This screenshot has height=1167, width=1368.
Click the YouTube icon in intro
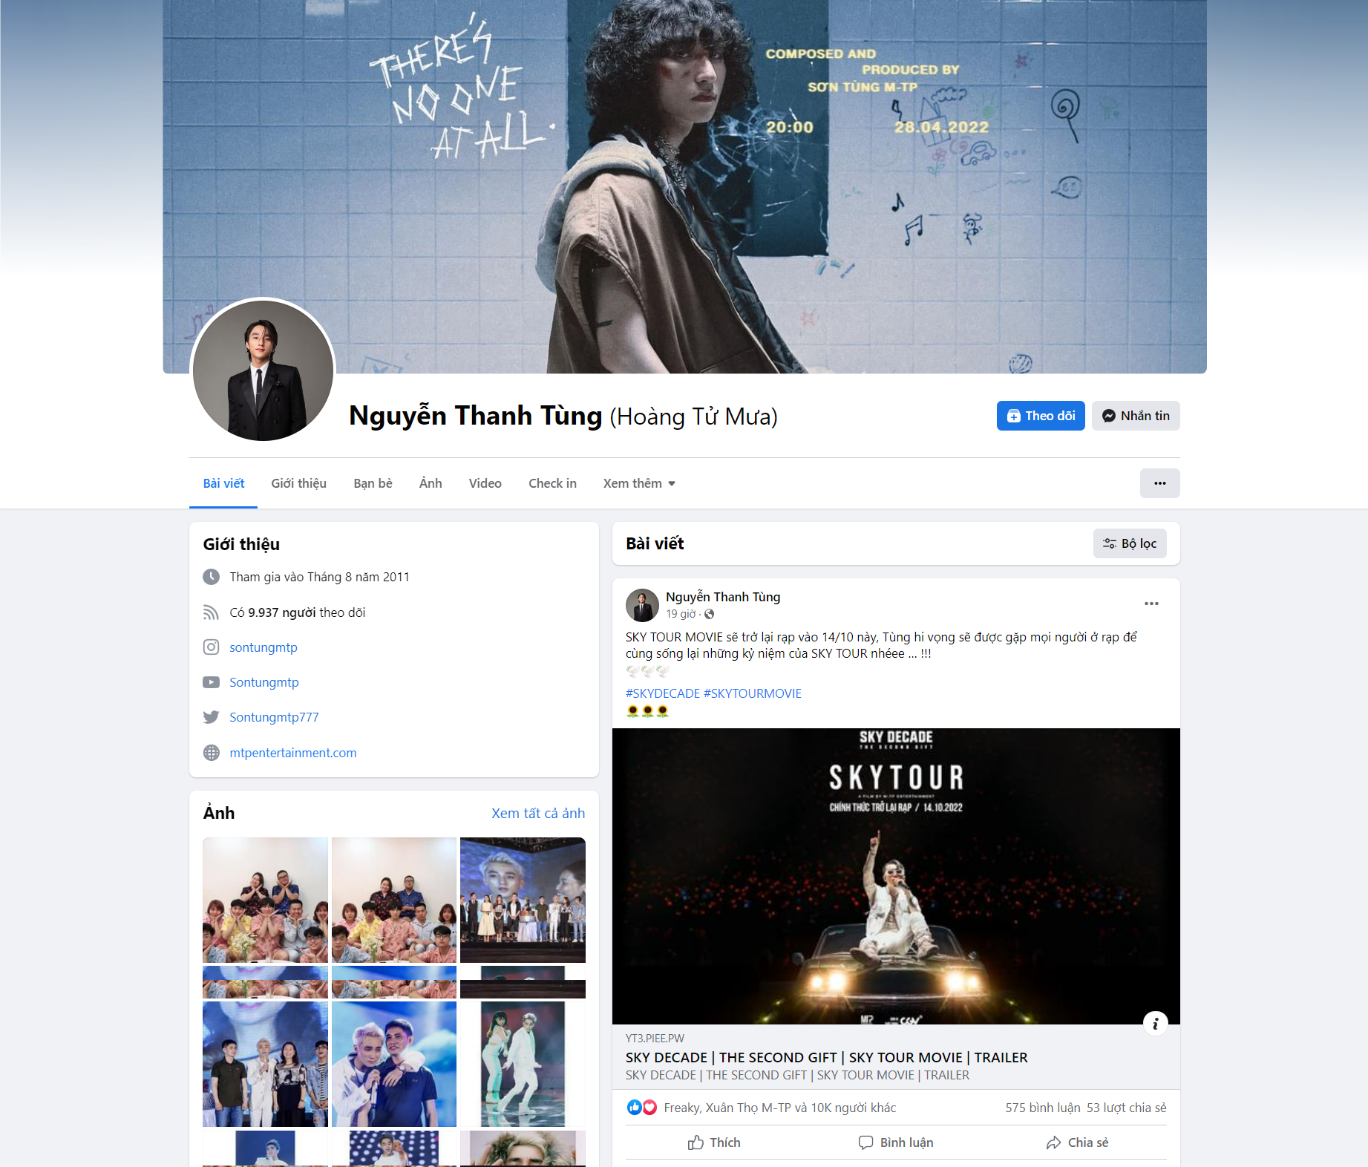212,682
